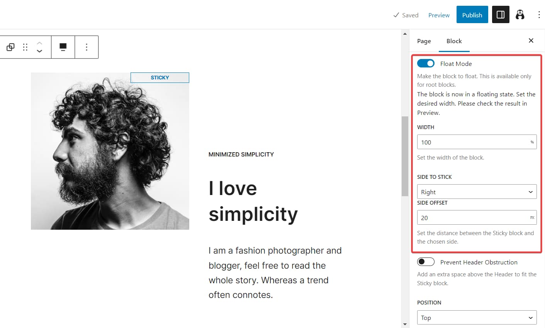Click the move block up arrow
545x328 pixels.
39,43
